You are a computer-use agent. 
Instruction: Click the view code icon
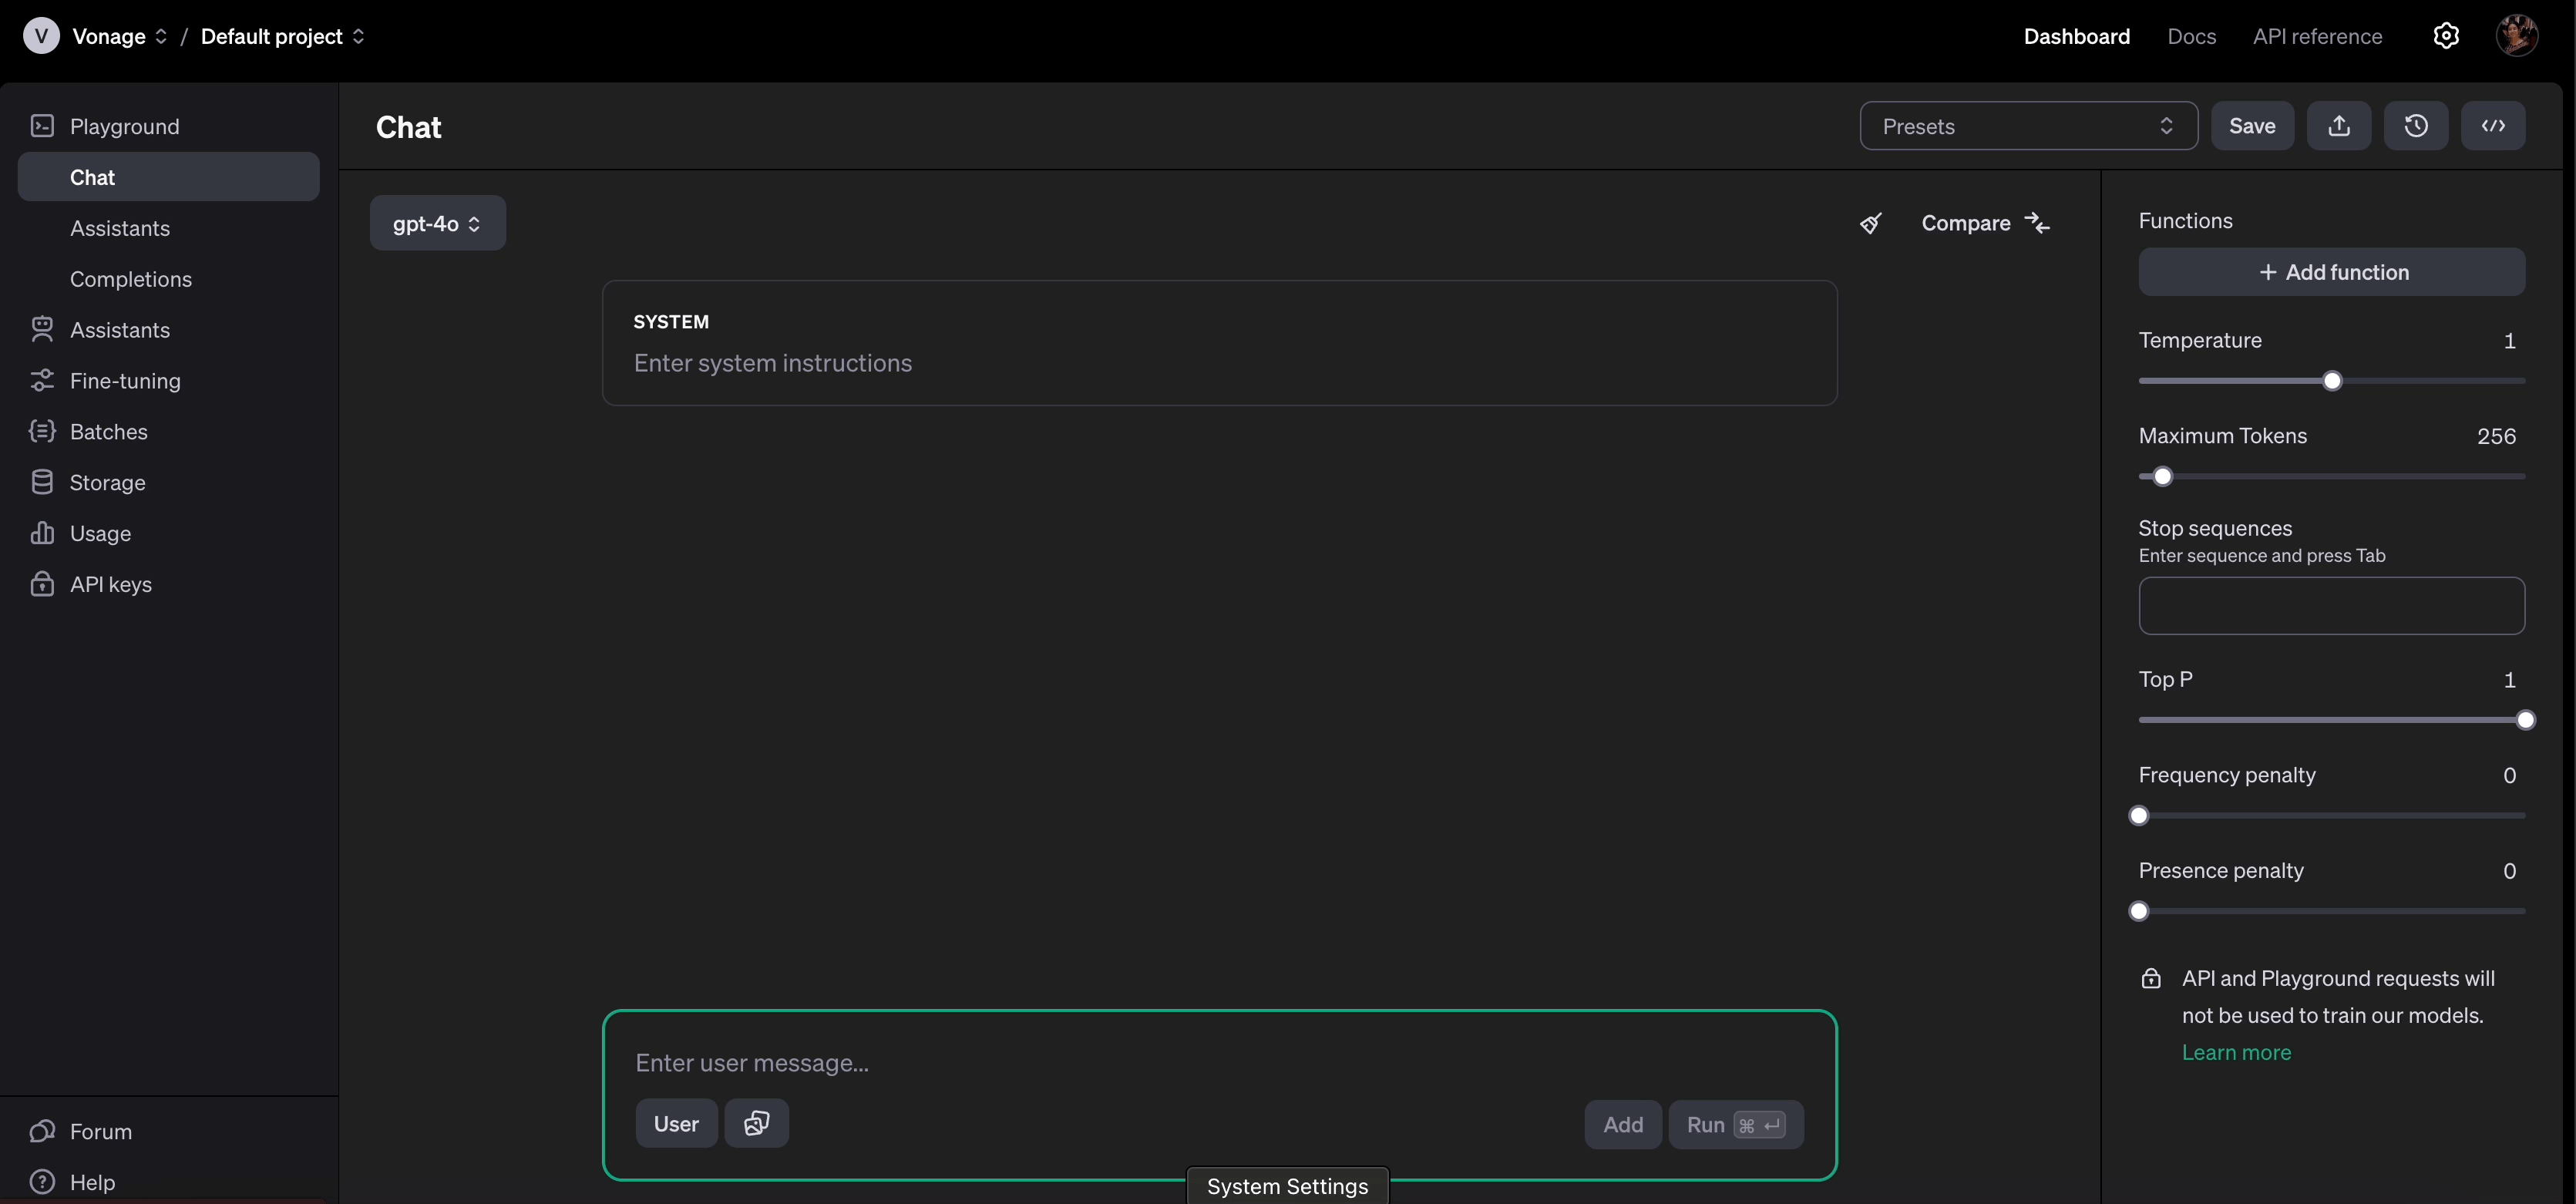[x=2492, y=126]
